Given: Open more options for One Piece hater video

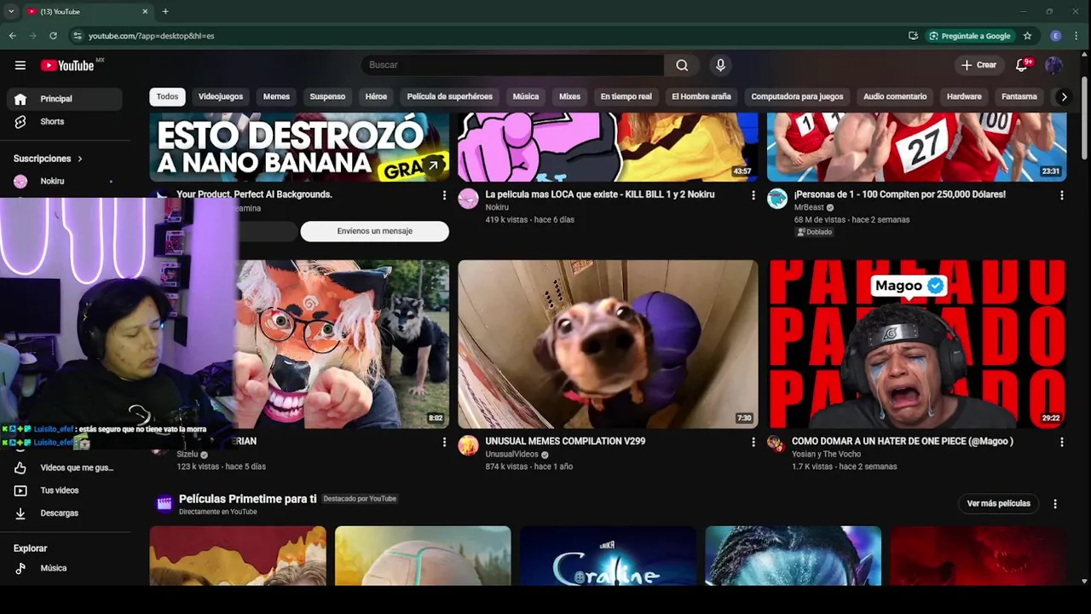Looking at the screenshot, I should coord(1061,443).
